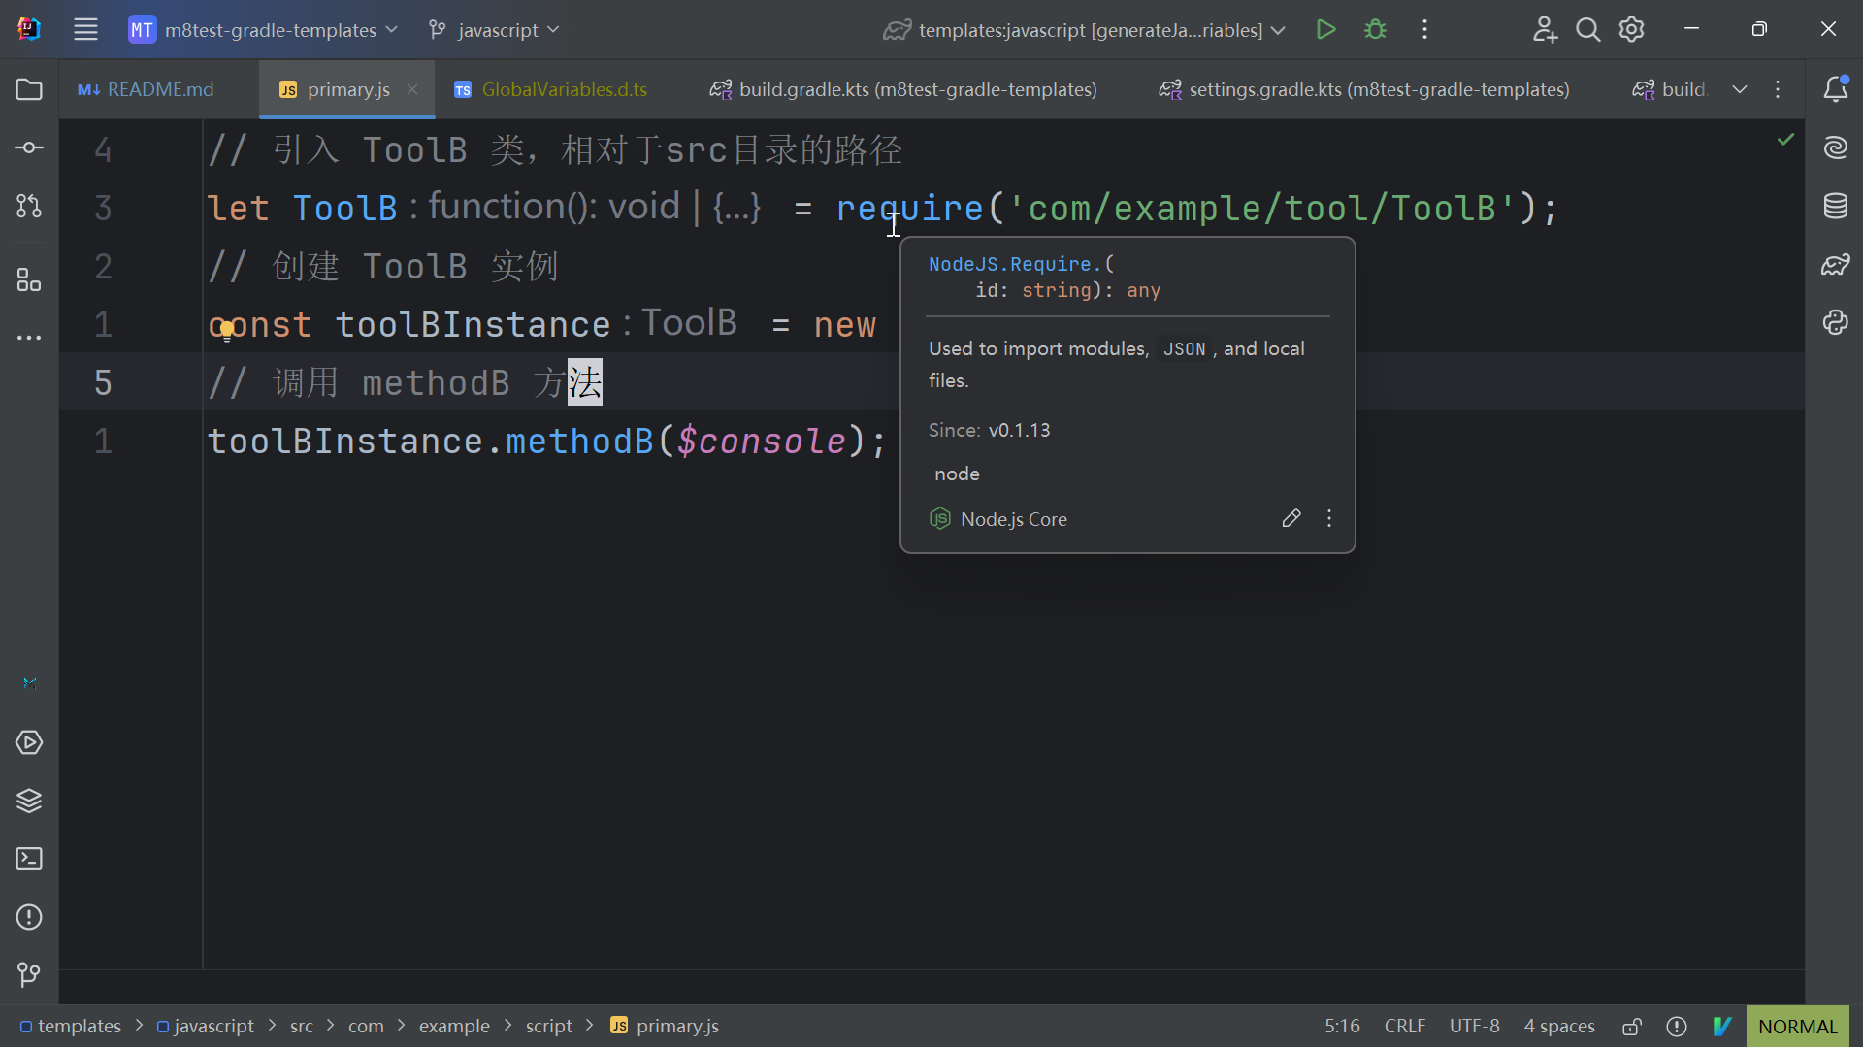Open the Pull Requests tool window
This screenshot has width=1863, height=1047.
[29, 206]
